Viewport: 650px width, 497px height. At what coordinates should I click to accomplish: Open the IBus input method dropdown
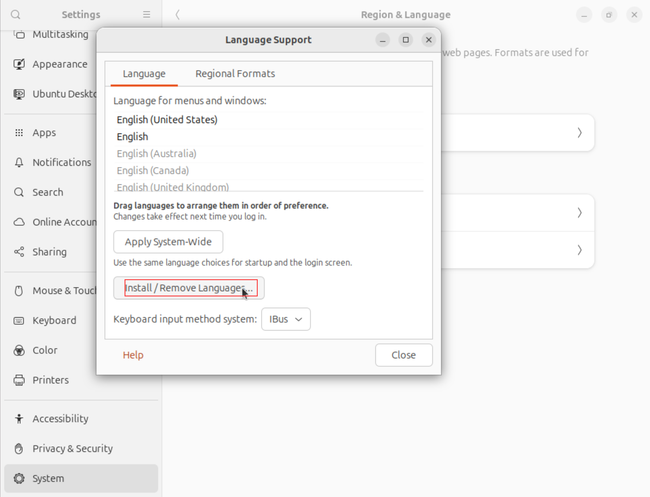[286, 319]
